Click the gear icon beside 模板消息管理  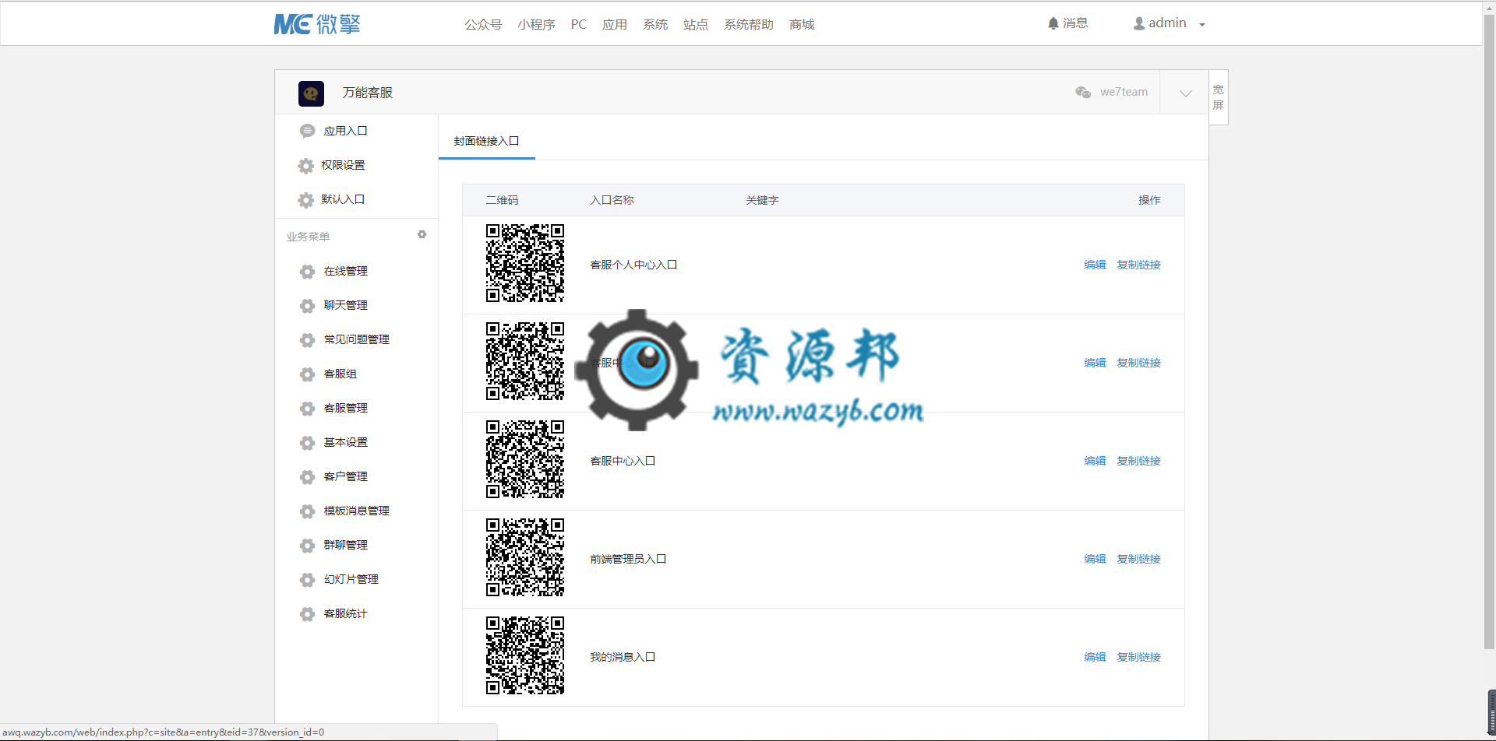(x=307, y=511)
